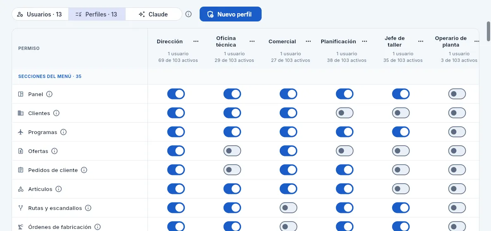Disable Rutas y escandallos for Planificación
Screen dimensions: 491x231
tap(344, 208)
